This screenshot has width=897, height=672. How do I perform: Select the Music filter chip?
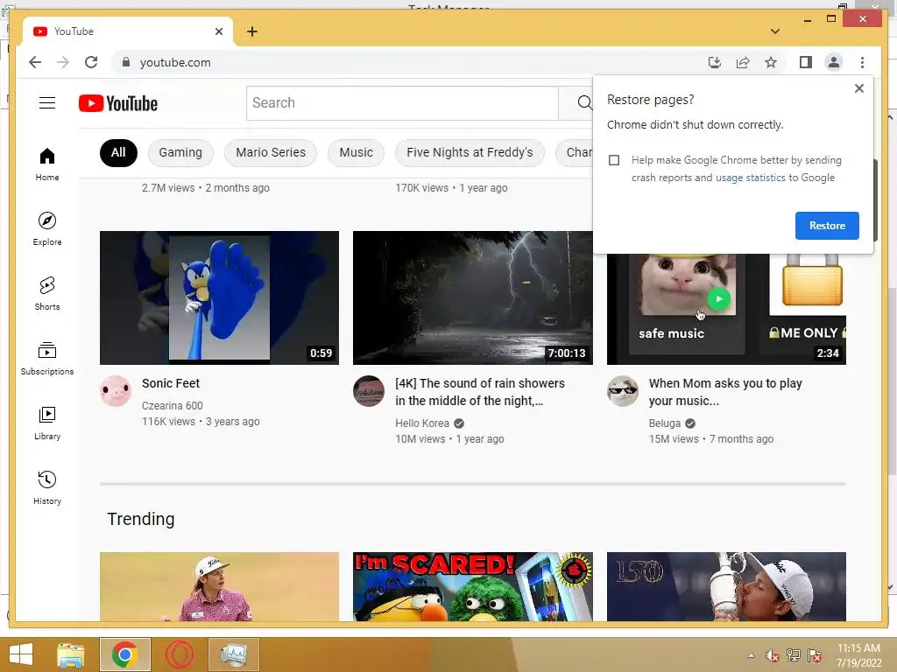click(356, 152)
